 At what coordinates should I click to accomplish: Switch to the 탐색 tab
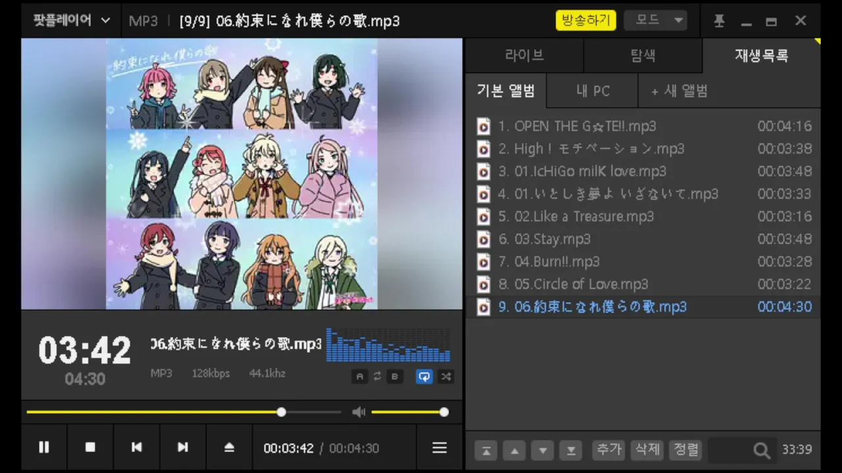tap(643, 56)
